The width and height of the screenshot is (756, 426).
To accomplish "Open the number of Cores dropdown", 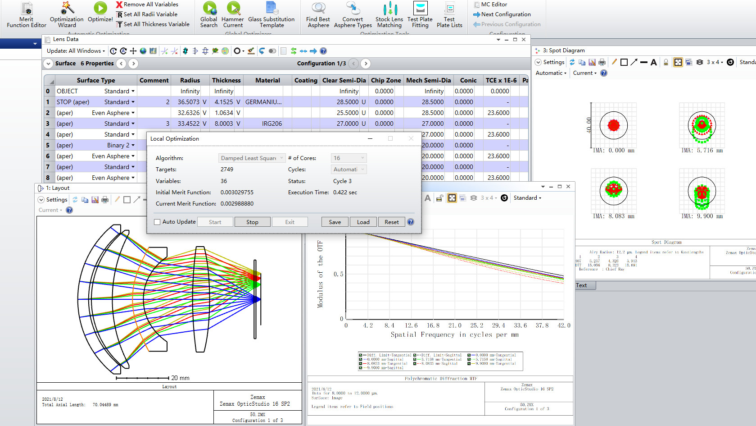I will click(x=349, y=158).
